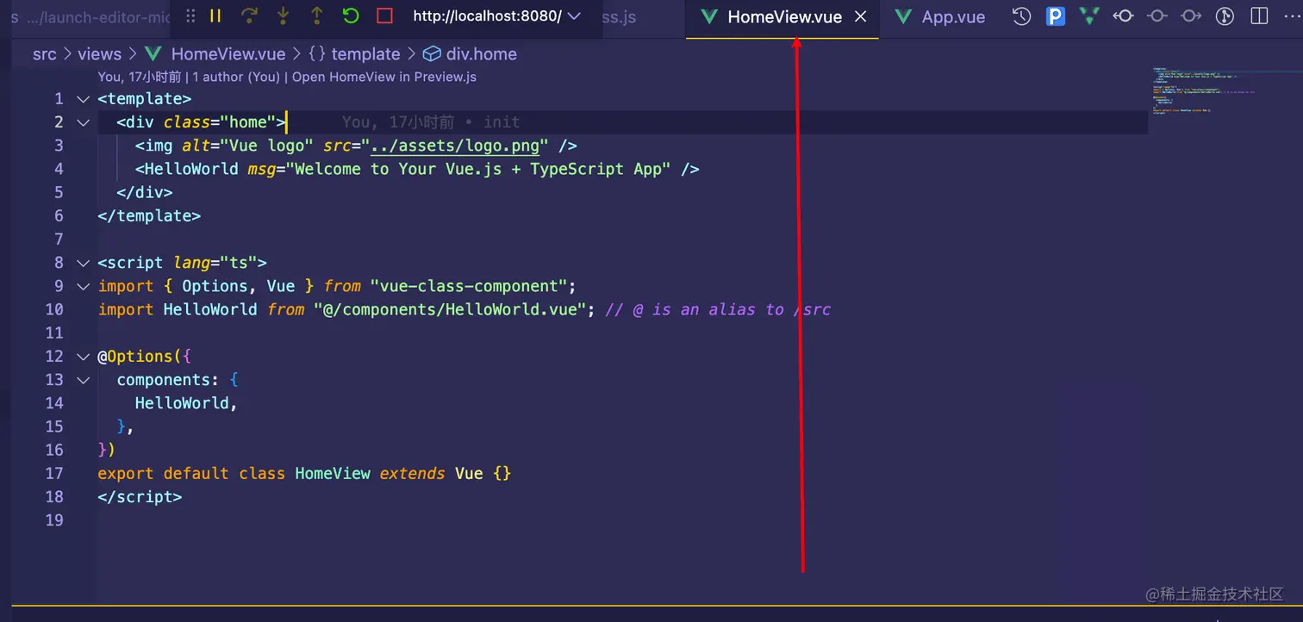1303x622 pixels.
Task: Fold the @Options block at line 12
Action: pyautogui.click(x=83, y=357)
